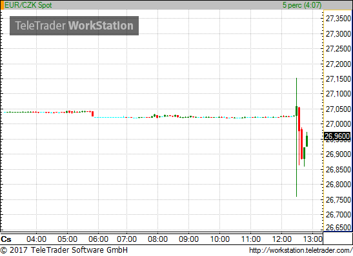Viewport: 353px width, 256px height.
Task: Click the 08:00 time axis label
Action: tap(157, 239)
